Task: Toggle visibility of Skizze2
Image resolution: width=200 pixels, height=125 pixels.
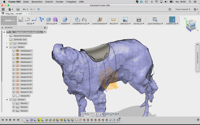Action: coord(14,107)
